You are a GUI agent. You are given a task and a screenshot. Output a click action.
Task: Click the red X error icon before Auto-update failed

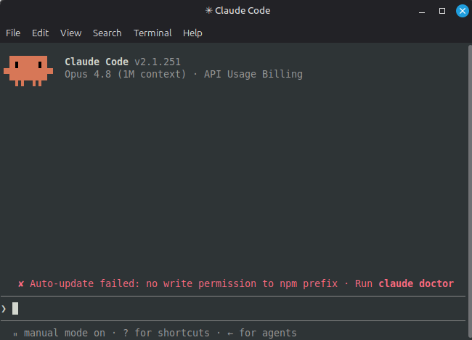[21, 283]
